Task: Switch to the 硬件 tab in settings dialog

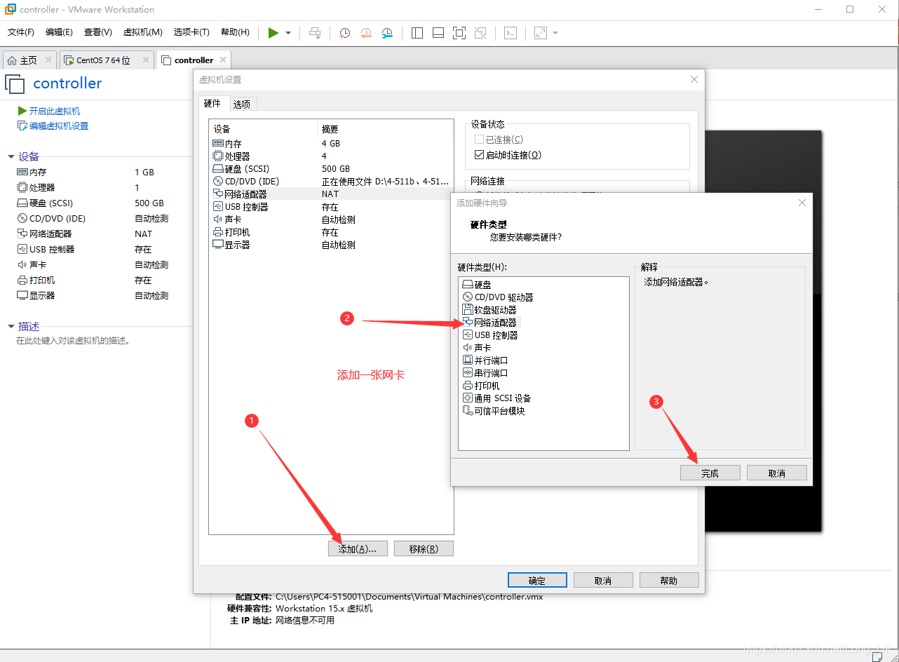Action: [x=212, y=104]
